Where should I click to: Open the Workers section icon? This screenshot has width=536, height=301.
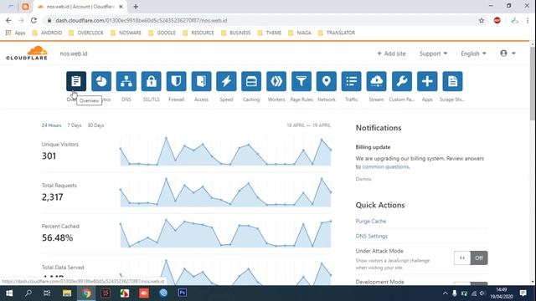click(276, 81)
